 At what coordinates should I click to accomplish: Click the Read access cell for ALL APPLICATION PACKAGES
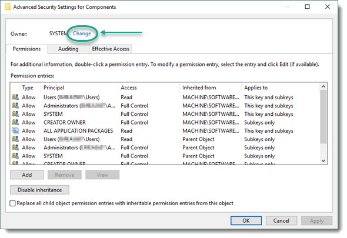126,130
